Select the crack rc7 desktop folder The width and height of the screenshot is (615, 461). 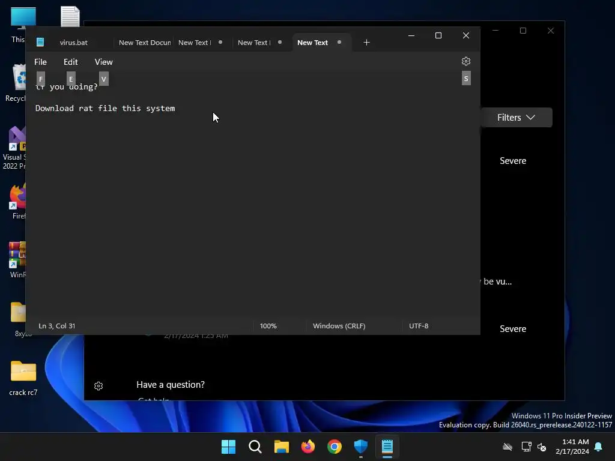(23, 377)
